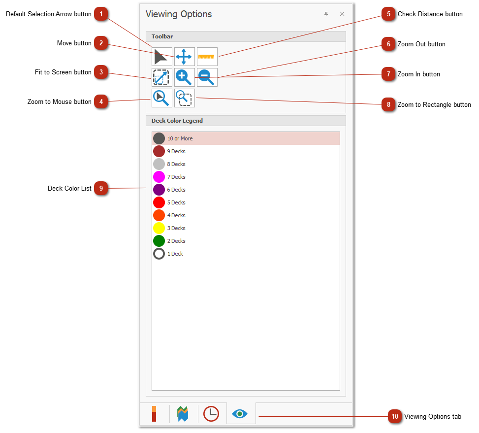Open the map tab at the bottom
The height and width of the screenshot is (433, 479).
183,414
